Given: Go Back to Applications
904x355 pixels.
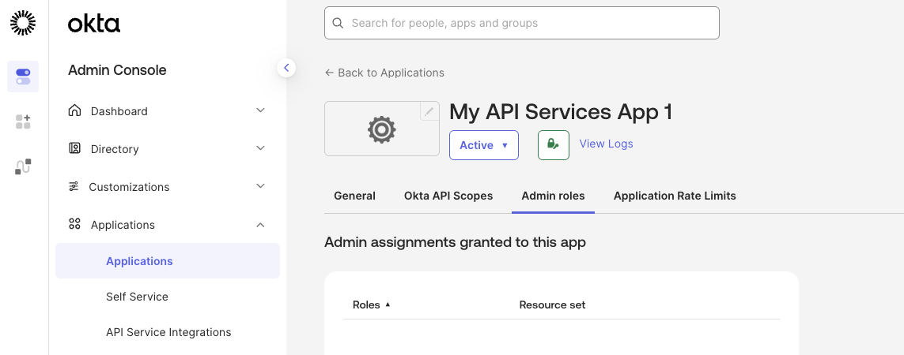Looking at the screenshot, I should pyautogui.click(x=384, y=73).
